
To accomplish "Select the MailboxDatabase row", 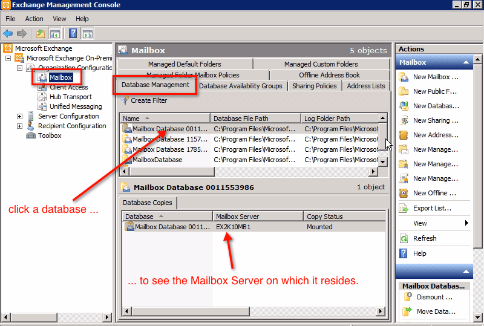I will [x=249, y=160].
